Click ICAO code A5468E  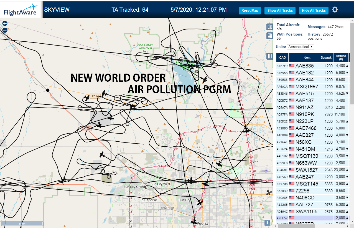pyautogui.click(x=282, y=170)
